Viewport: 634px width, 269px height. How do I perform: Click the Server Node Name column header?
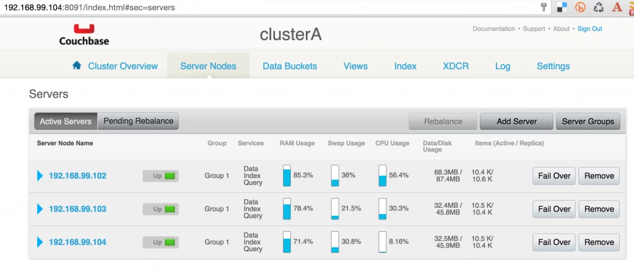point(64,143)
